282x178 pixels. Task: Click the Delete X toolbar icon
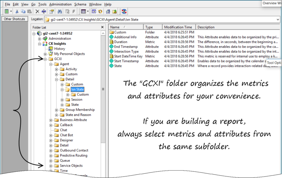click(x=37, y=11)
